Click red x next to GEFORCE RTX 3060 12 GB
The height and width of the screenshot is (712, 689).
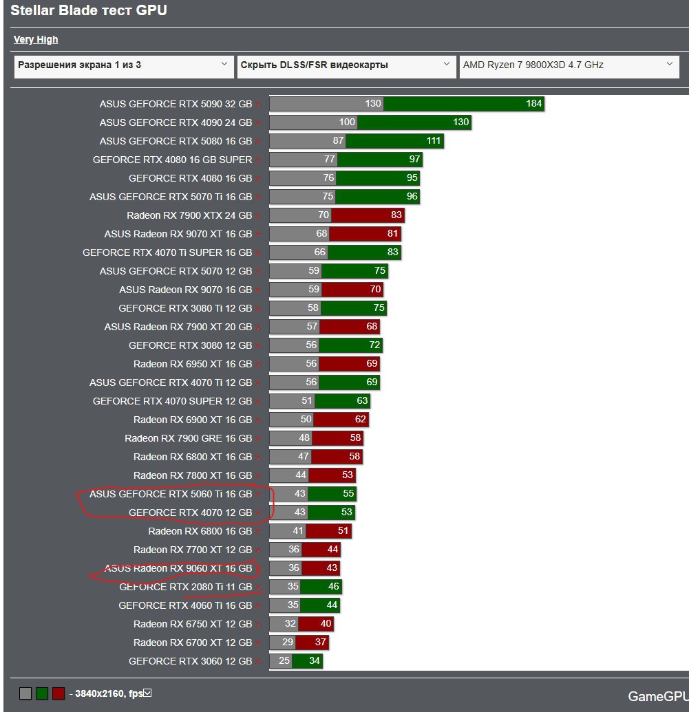257,662
